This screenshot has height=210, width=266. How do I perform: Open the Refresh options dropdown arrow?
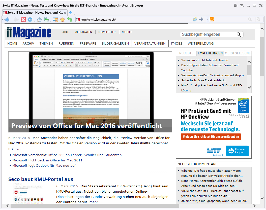click(x=34, y=21)
